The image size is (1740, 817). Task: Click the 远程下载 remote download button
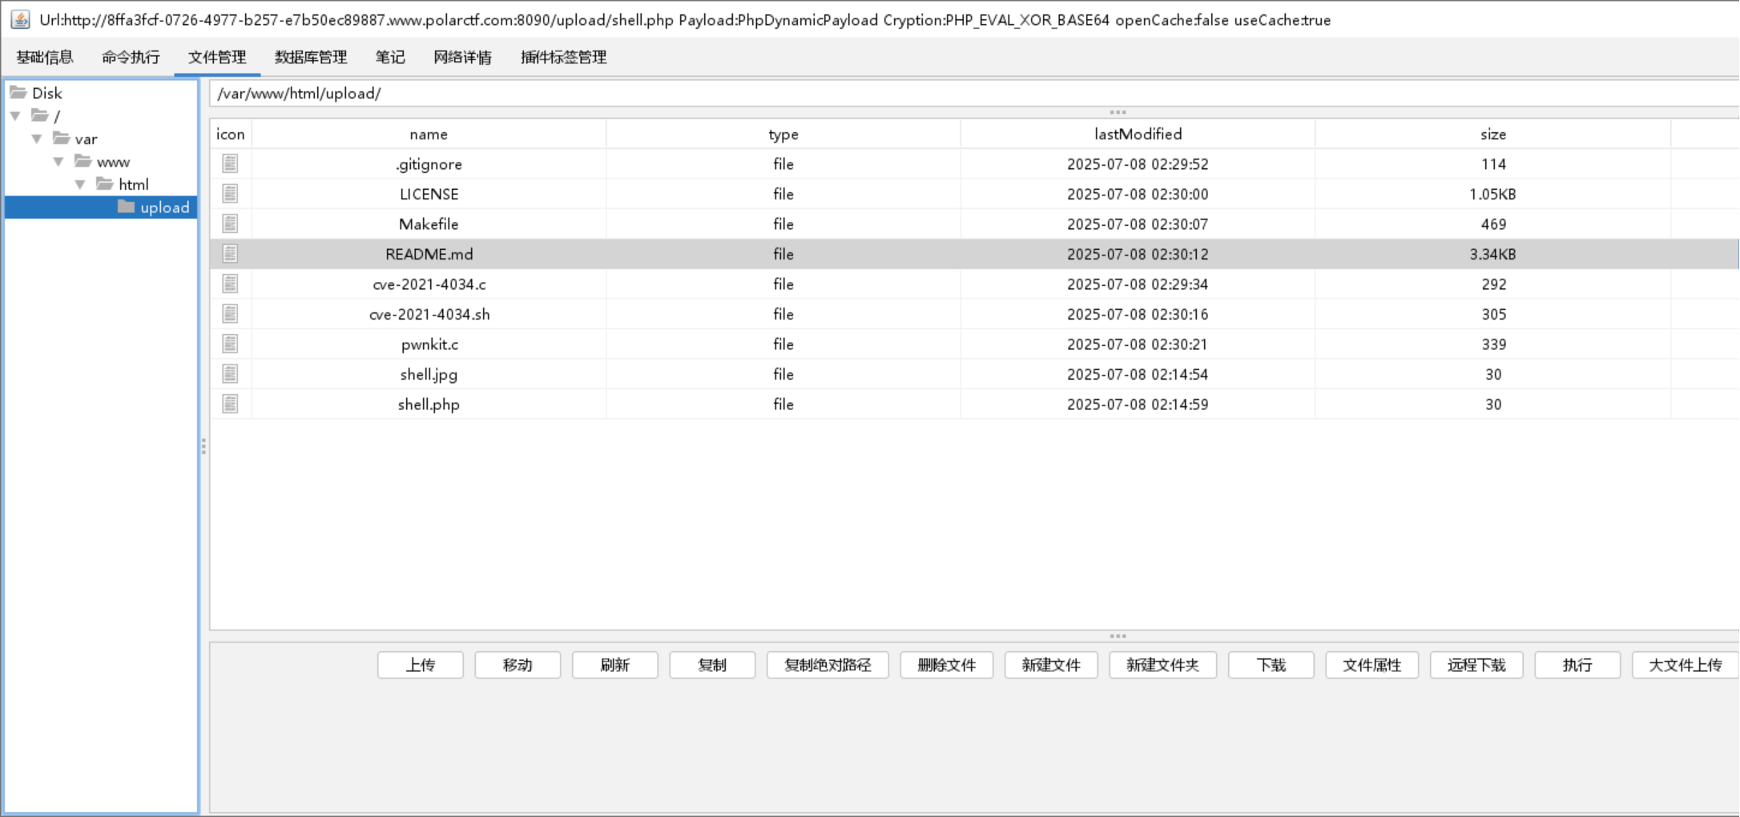(1476, 665)
